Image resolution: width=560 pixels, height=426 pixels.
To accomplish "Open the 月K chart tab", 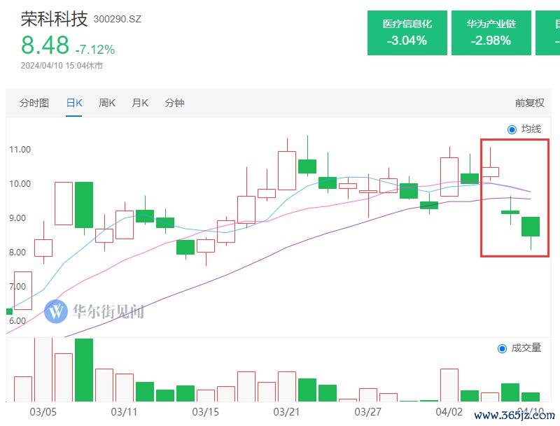I will point(140,103).
